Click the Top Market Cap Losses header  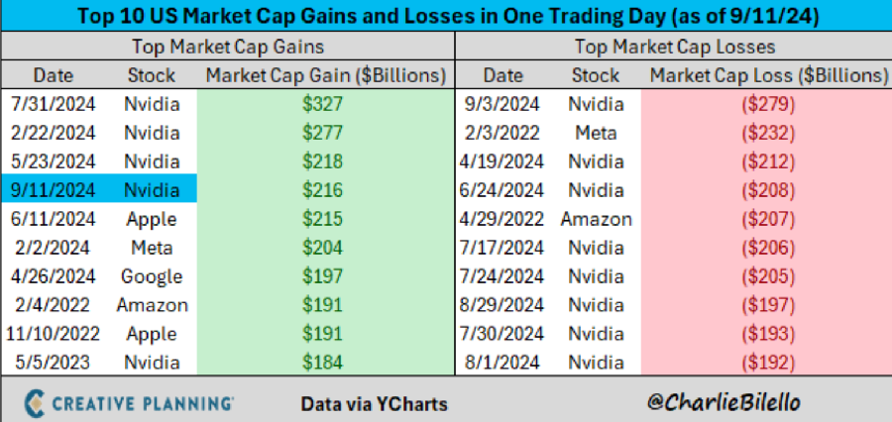coord(672,46)
